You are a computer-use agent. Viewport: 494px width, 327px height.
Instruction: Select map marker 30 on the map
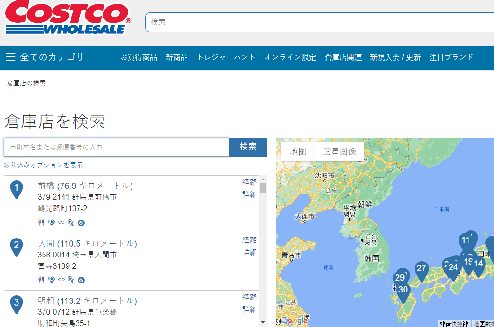[x=403, y=290]
